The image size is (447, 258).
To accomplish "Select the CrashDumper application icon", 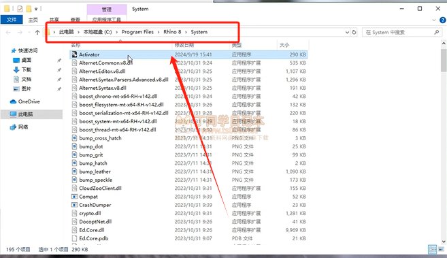I will click(74, 205).
